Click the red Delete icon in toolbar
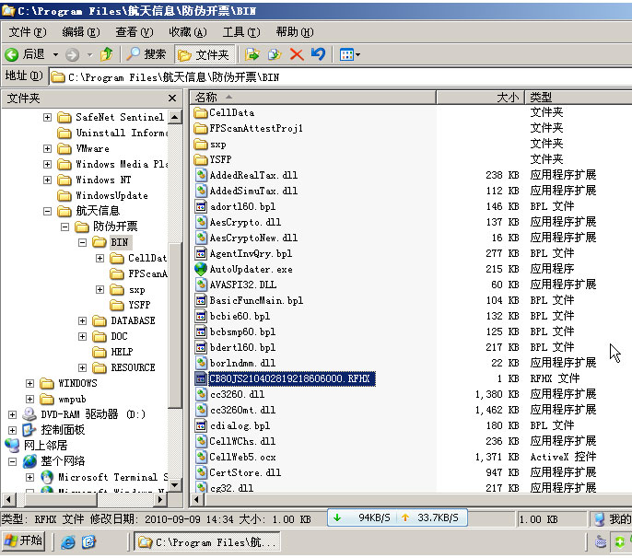This screenshot has height=558, width=632. [297, 54]
